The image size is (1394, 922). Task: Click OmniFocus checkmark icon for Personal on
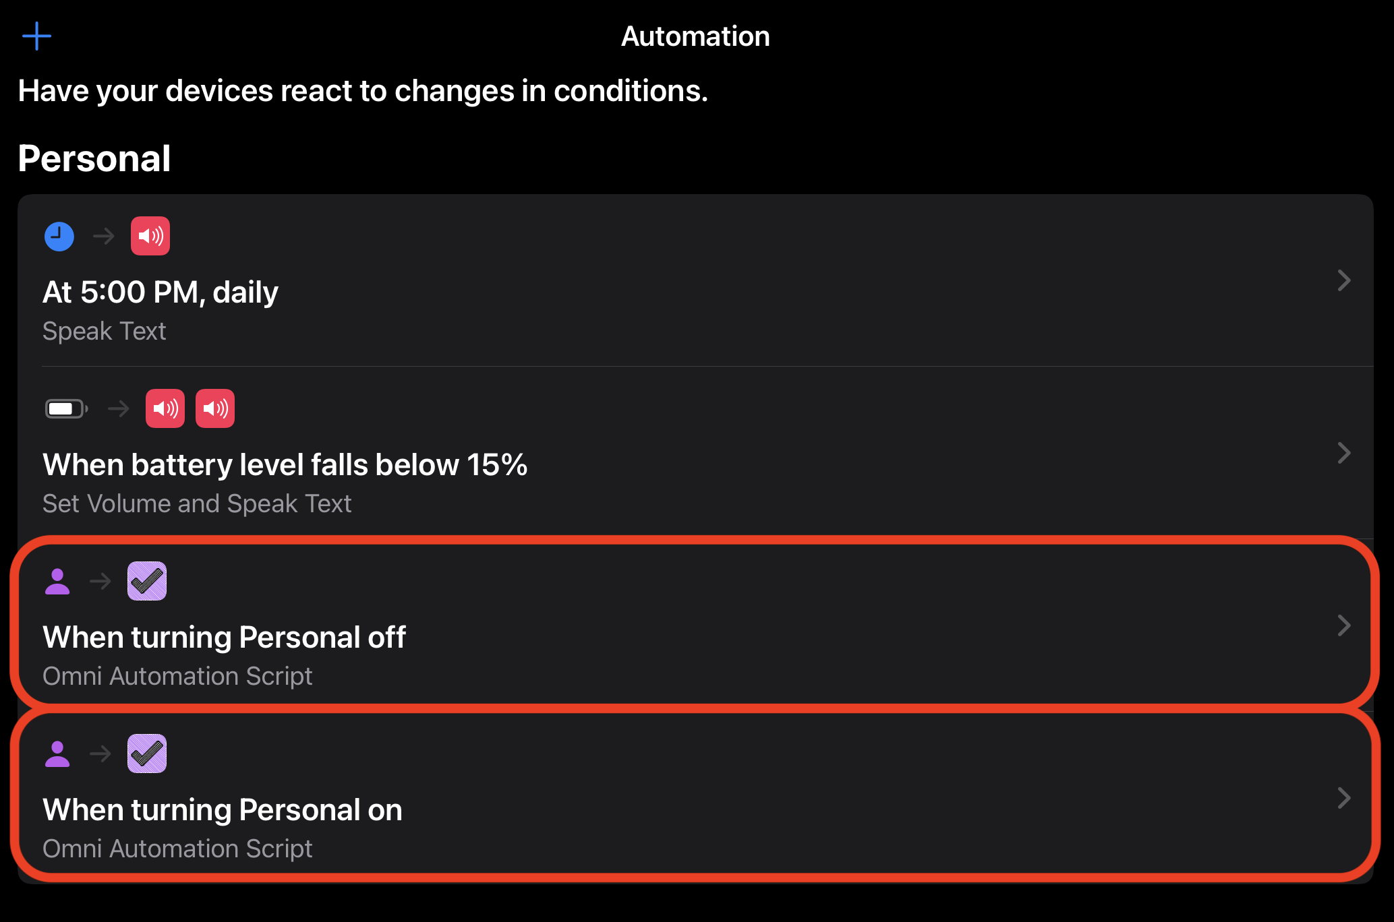[x=147, y=754]
